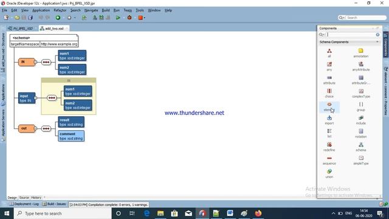Select the include schema component
This screenshot has height=219, width=389.
point(360,120)
